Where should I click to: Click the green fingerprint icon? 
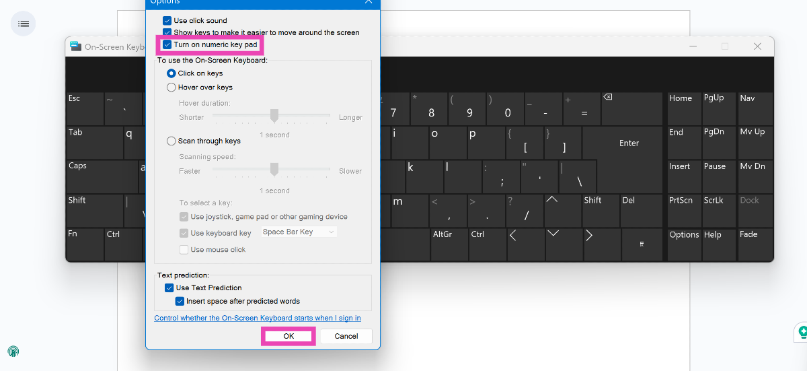pyautogui.click(x=13, y=351)
